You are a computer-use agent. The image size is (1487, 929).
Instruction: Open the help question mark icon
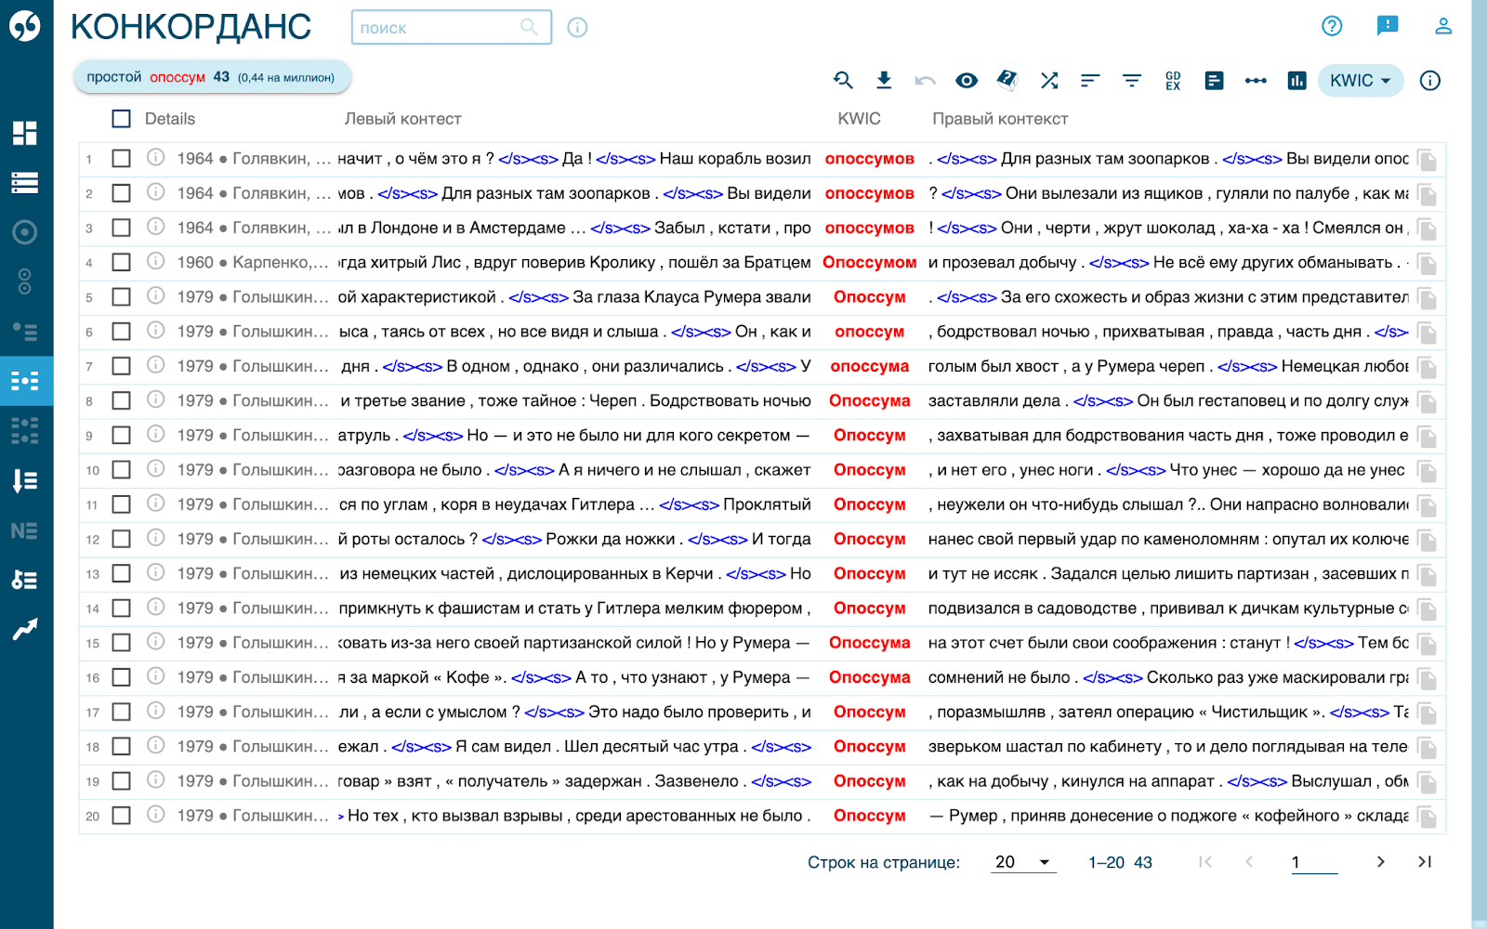(1332, 26)
